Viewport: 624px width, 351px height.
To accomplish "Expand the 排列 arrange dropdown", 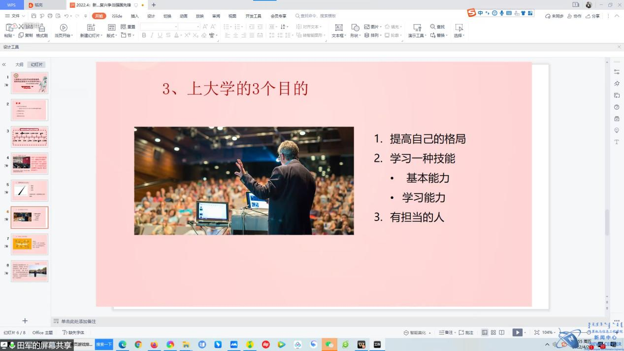I will (x=372, y=35).
